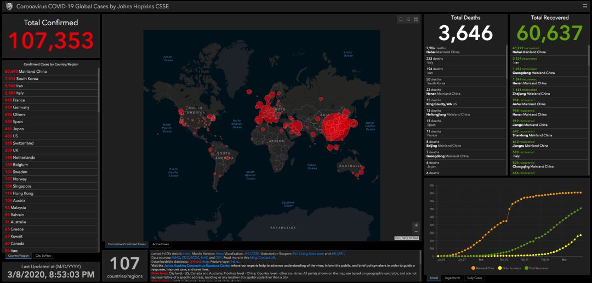Select Italy row with 5,883 cases

[50, 93]
